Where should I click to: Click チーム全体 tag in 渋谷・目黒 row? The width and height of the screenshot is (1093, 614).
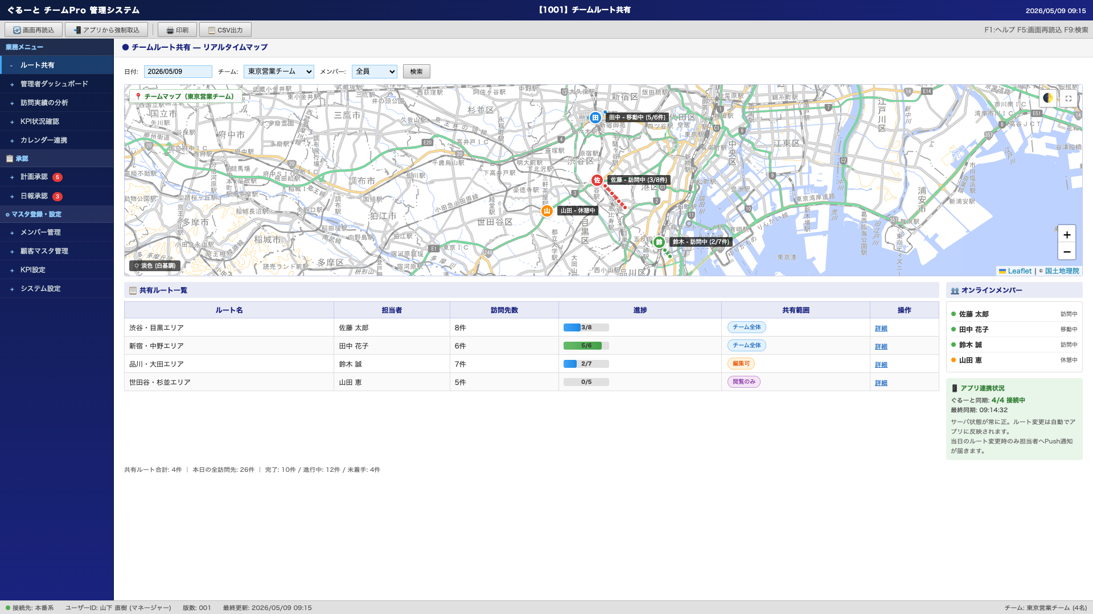(747, 327)
